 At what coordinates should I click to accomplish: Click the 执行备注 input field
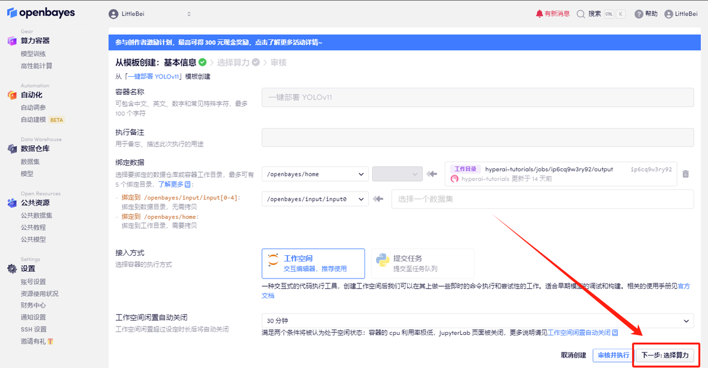click(477, 138)
